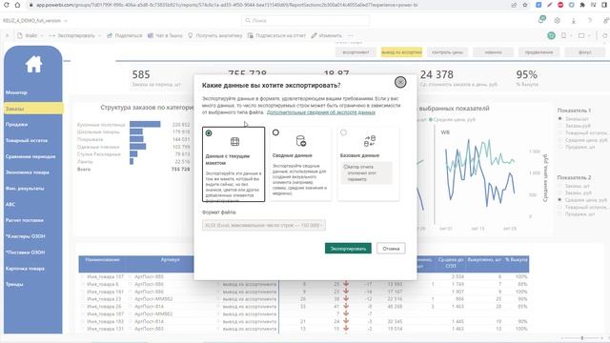Select 'Сводные данные' radio option
Viewport: 610px width, 343px height.
click(275, 132)
